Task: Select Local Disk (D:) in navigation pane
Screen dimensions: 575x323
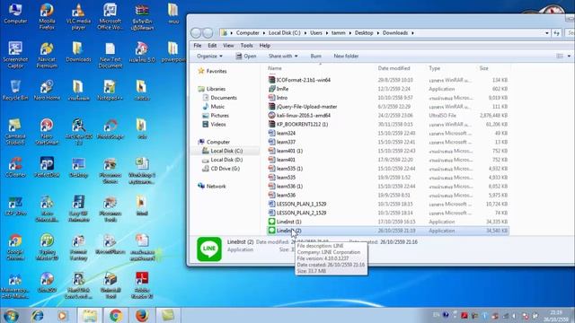Action: pyautogui.click(x=222, y=160)
